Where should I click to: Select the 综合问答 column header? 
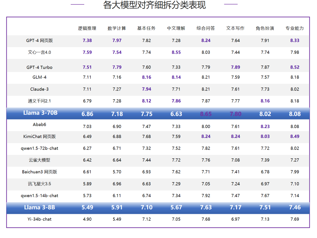(x=206, y=28)
